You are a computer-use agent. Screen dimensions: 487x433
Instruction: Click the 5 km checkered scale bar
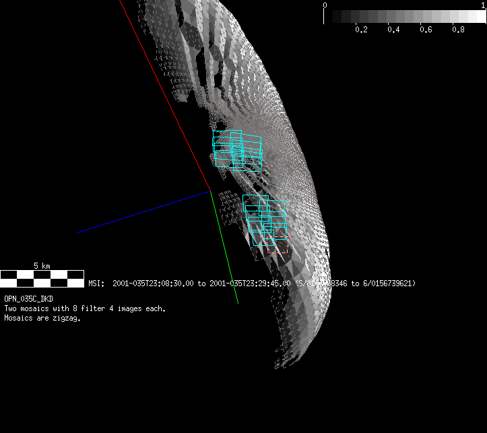click(42, 279)
